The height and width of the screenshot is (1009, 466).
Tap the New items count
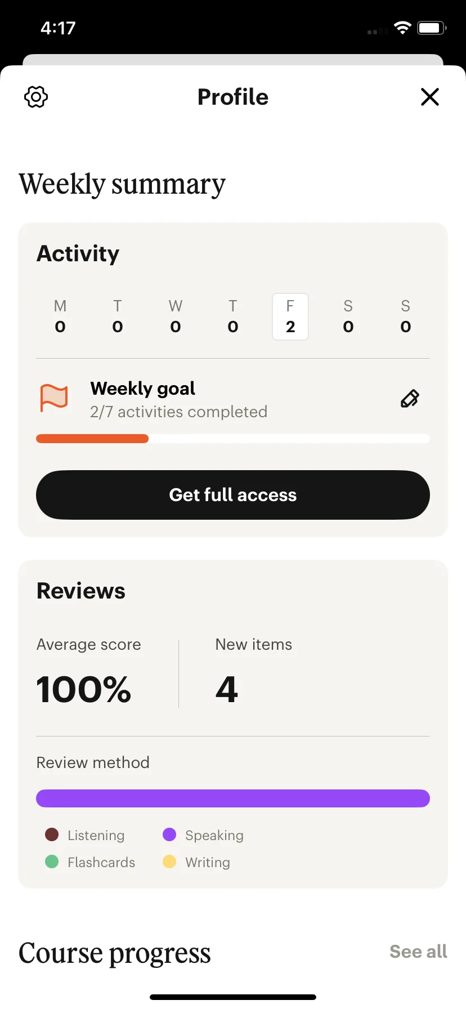pyautogui.click(x=227, y=690)
